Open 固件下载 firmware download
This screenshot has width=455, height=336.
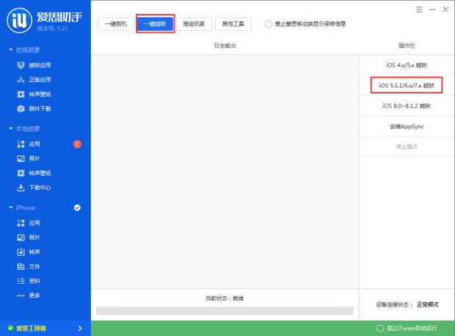pos(34,109)
